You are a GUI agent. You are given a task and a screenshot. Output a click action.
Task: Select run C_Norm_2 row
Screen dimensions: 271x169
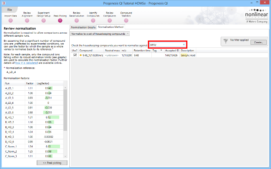[x=34, y=151]
